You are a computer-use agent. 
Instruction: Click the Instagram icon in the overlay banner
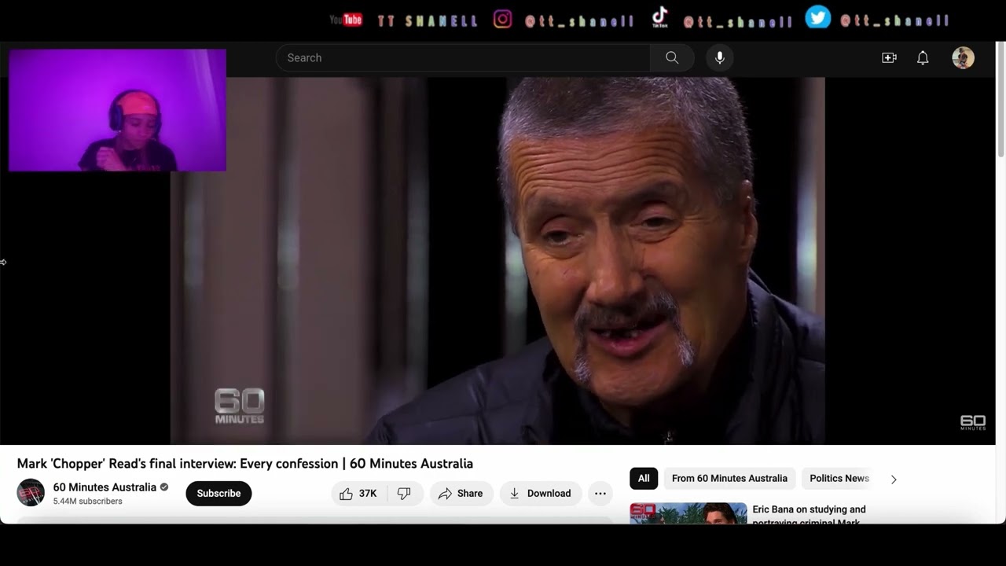click(503, 19)
